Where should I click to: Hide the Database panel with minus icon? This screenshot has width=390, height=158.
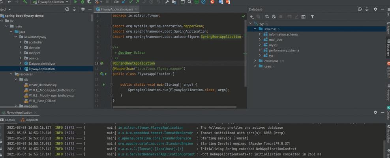(382, 9)
